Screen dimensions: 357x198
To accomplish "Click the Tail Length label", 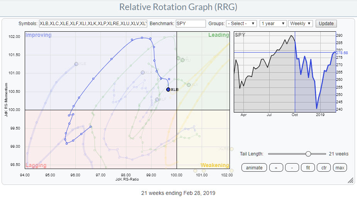I will (252, 154).
